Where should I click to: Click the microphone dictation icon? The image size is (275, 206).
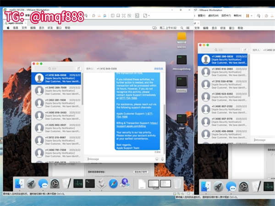[x=162, y=159]
